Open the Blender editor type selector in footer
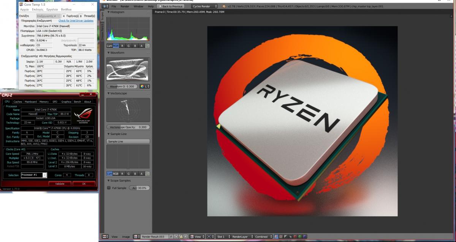 (x=105, y=237)
